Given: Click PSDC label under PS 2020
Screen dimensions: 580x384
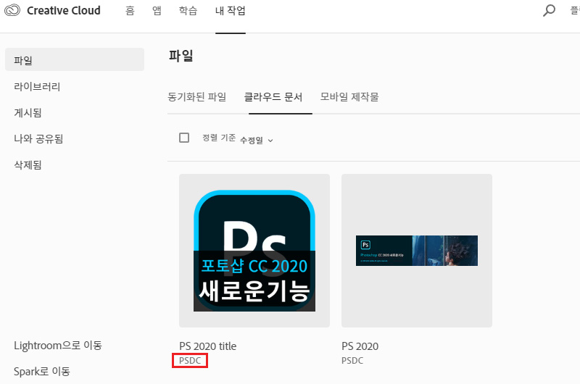Looking at the screenshot, I should point(352,361).
